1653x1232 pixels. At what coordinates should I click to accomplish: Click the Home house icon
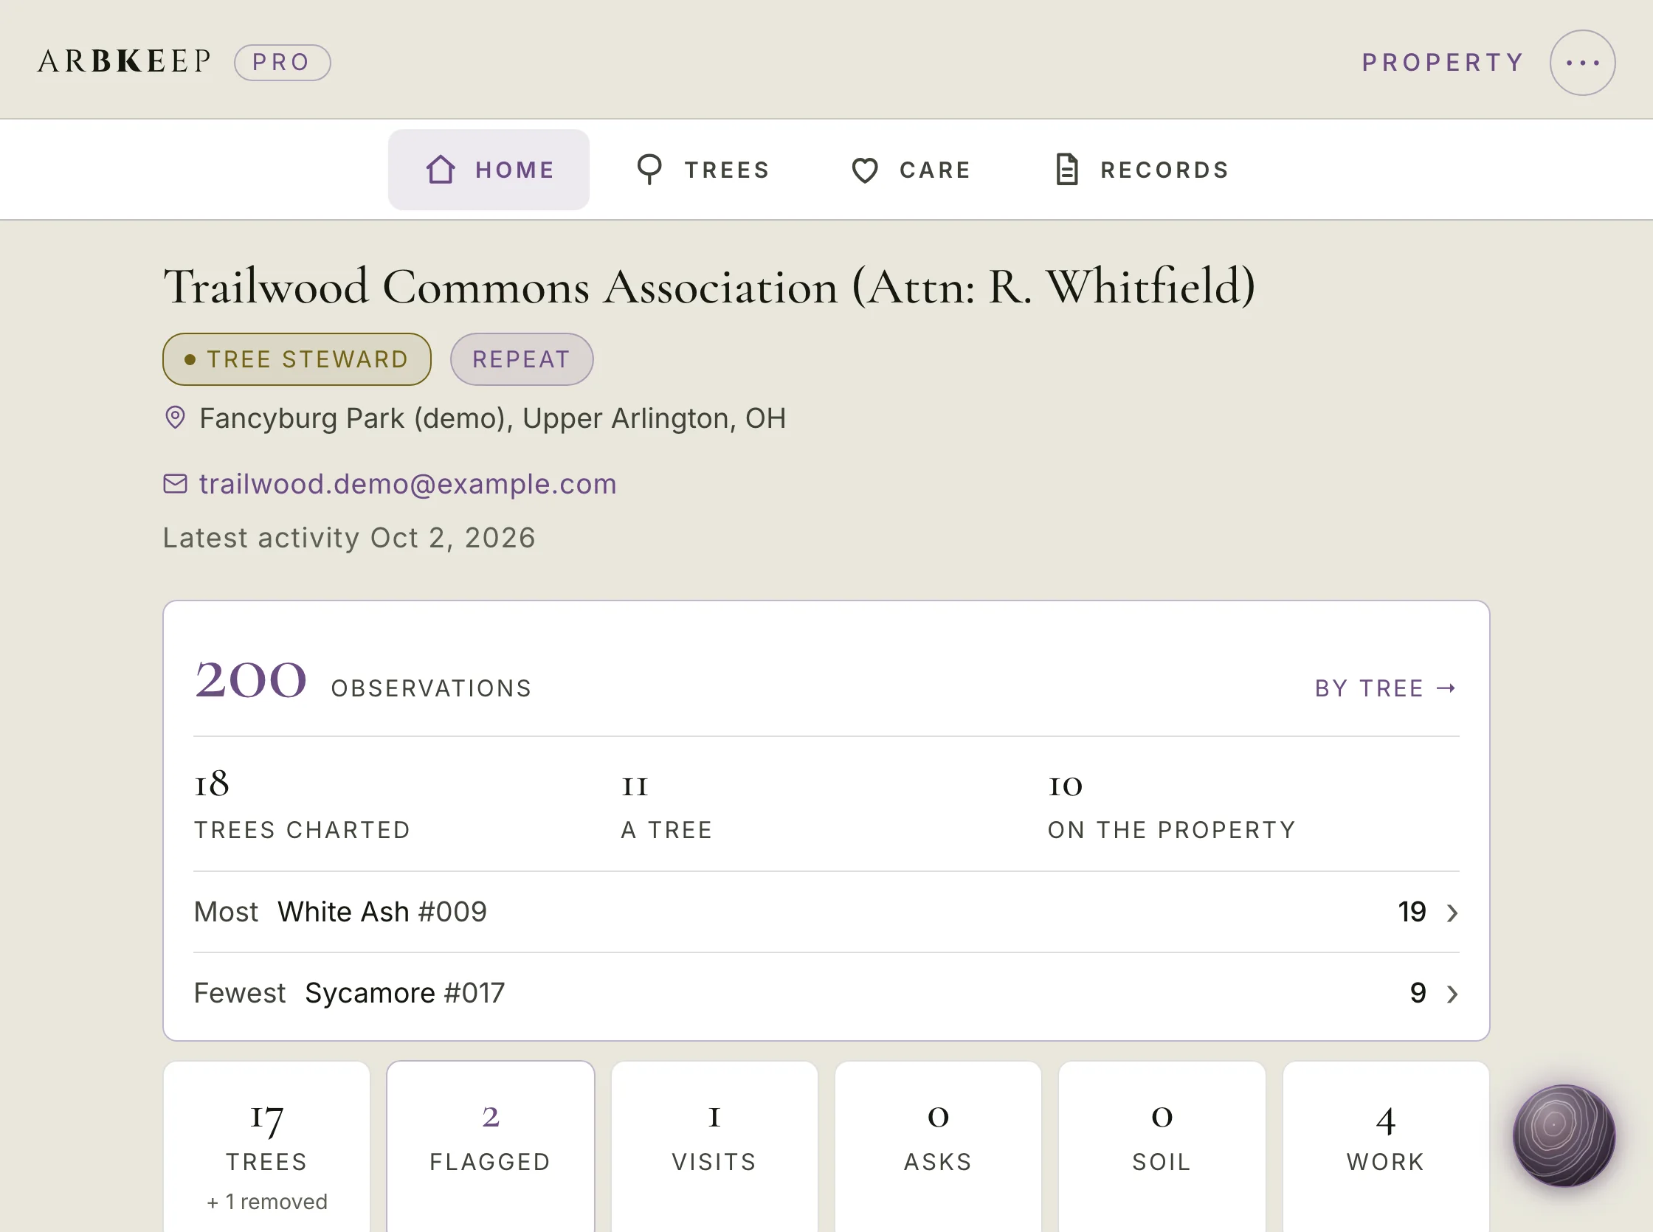point(441,169)
